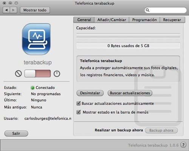Click the capacity usage progress bar

point(128,36)
